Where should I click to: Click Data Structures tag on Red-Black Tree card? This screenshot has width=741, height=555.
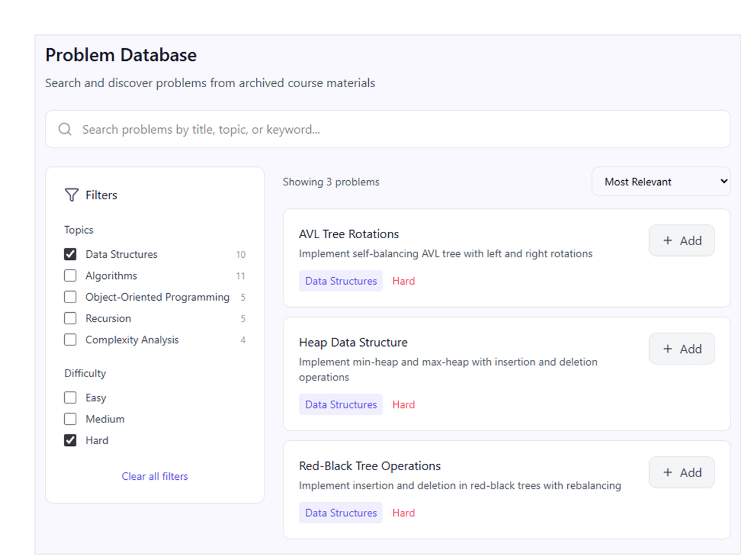(x=341, y=513)
